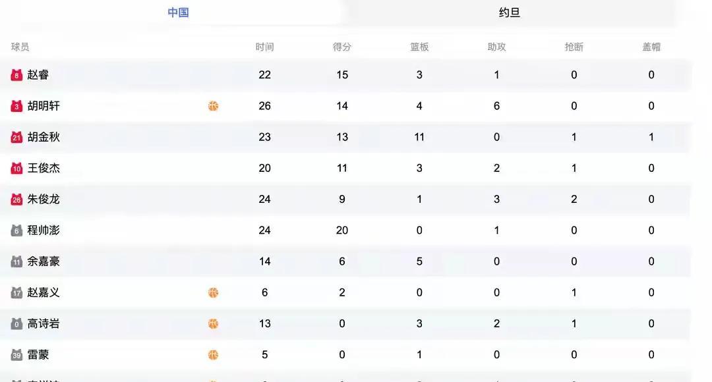Click the number 26 jersey icon beside 朱俊龙

pyautogui.click(x=17, y=200)
